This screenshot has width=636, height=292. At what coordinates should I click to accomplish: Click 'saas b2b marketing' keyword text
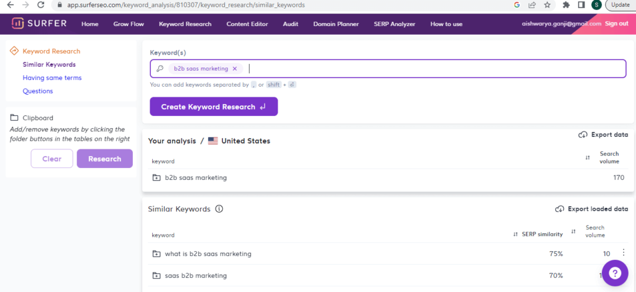(196, 276)
